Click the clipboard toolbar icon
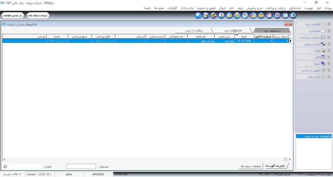333x177 pixels. pos(285,15)
